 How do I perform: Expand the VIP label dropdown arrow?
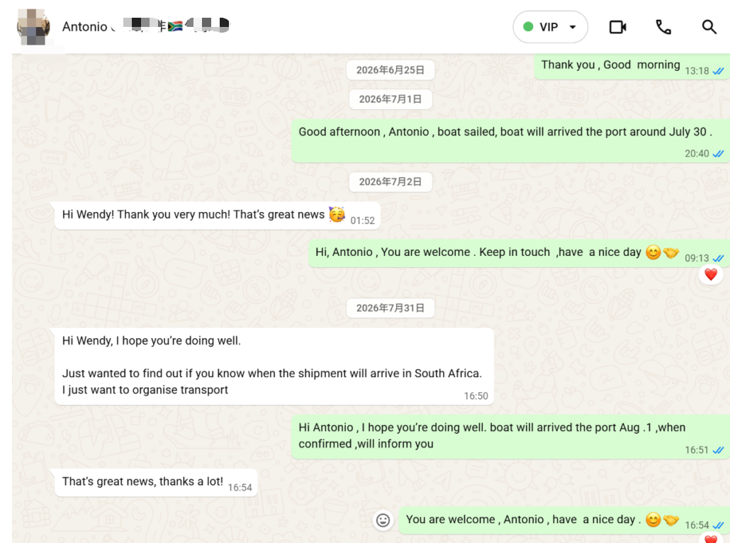573,27
